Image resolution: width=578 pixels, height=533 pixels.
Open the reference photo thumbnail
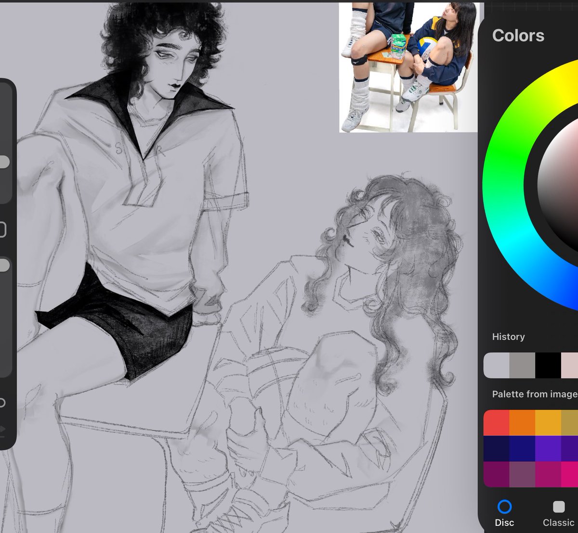408,67
